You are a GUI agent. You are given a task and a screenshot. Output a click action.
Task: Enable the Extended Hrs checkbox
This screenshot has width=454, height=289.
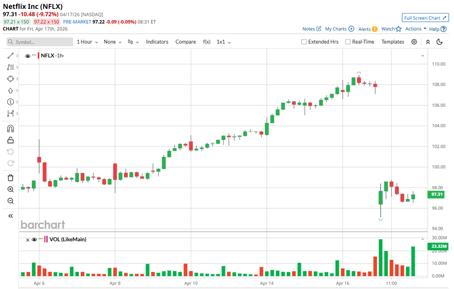click(x=304, y=42)
